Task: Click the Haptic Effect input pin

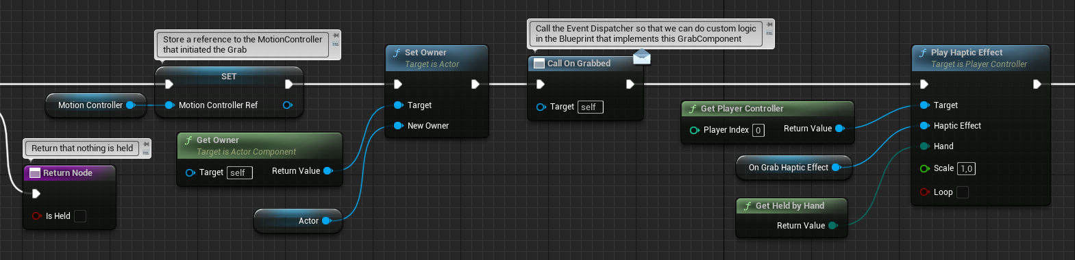Action: (924, 125)
